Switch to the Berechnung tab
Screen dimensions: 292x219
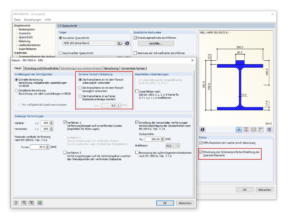pyautogui.click(x=111, y=68)
